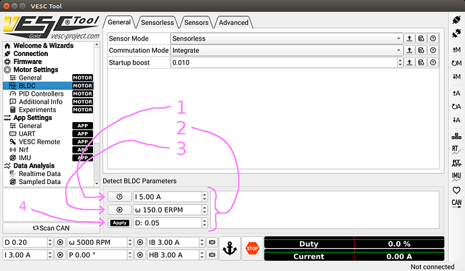
Task: Click the help icon for Sensor Mode
Action: [x=433, y=38]
